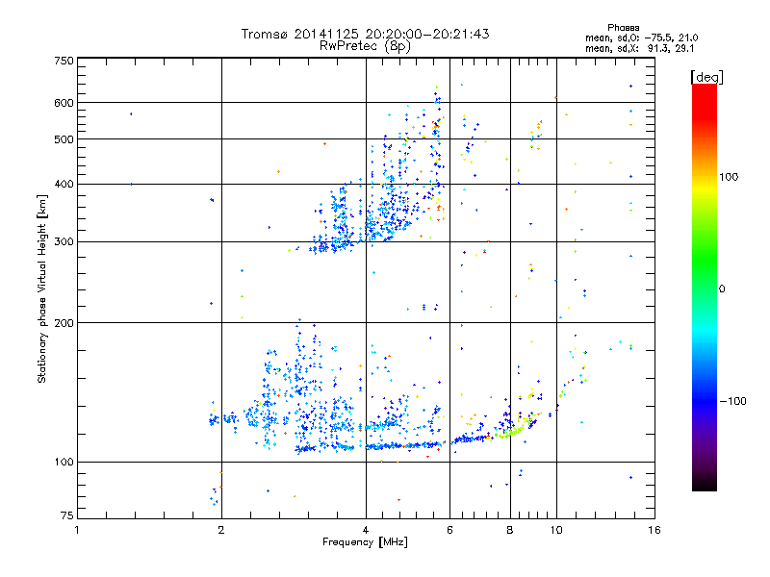Viewport: 770px width, 577px height.
Task: Click the colorbar tick label '0'
Action: coord(722,289)
